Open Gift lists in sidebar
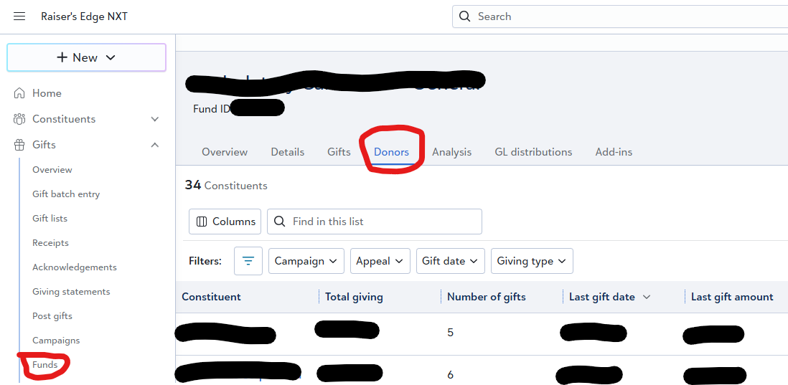Screen dimensions: 788x385 pos(50,219)
